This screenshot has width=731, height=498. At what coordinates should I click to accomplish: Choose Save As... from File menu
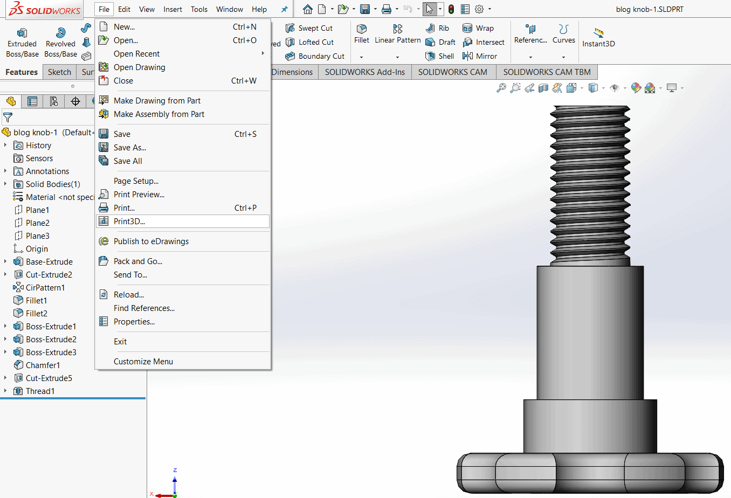coord(183,147)
